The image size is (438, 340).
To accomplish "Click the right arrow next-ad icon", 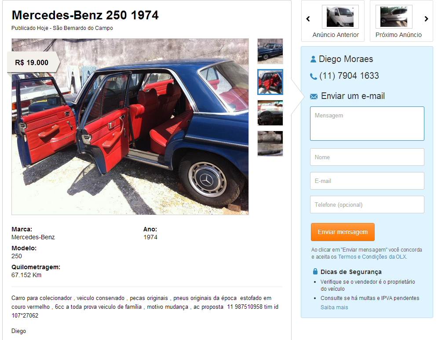I will tap(426, 19).
